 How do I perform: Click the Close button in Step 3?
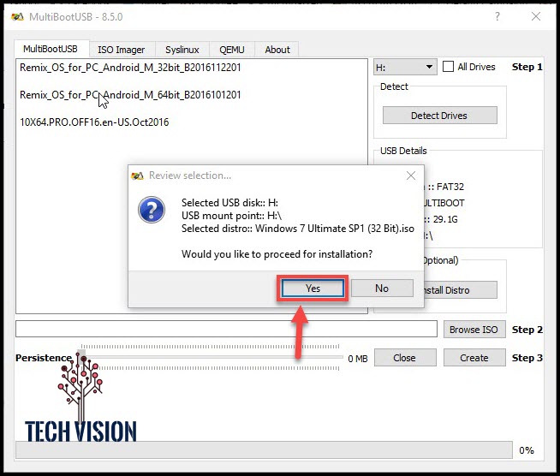tap(405, 358)
